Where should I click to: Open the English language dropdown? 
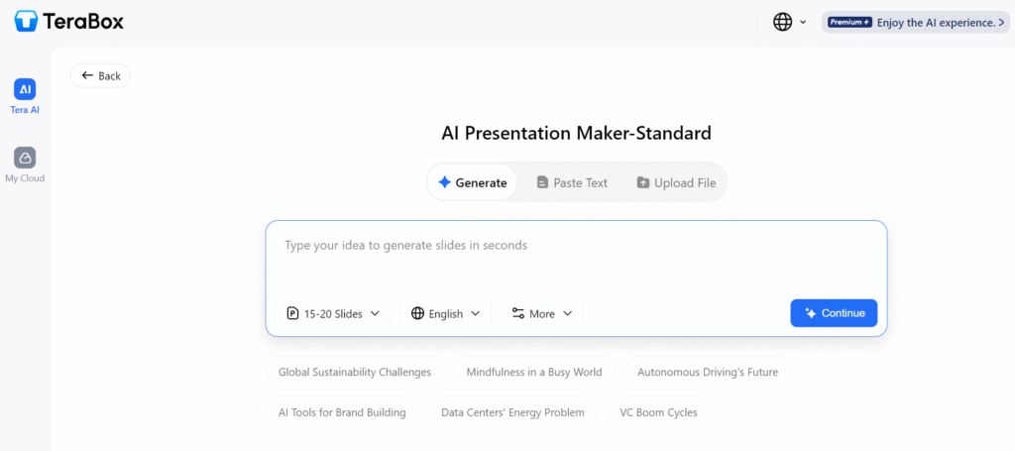click(446, 313)
